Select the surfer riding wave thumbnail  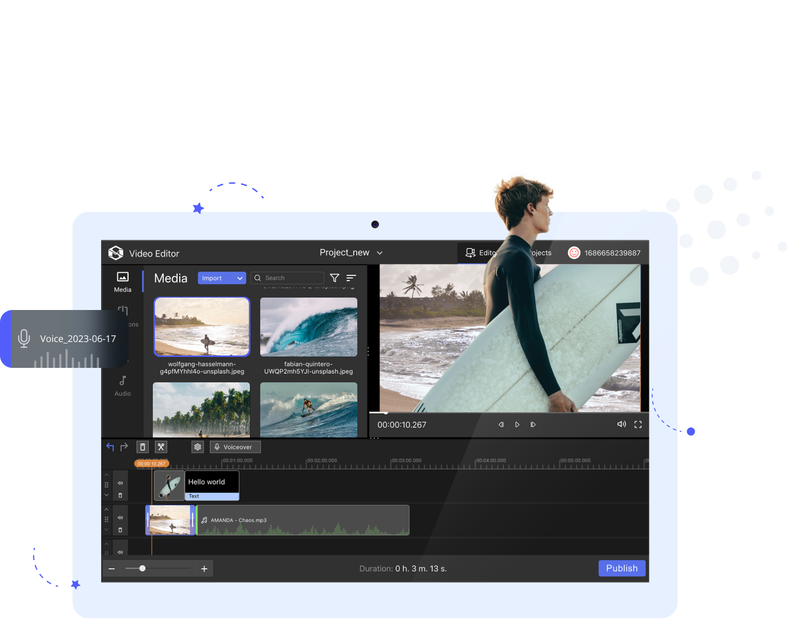[x=309, y=410]
